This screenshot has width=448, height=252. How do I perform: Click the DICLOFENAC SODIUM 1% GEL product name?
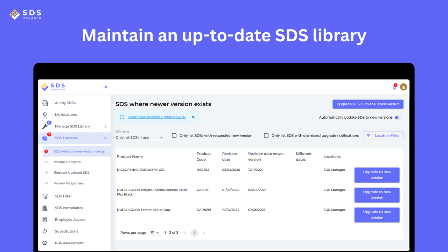click(141, 170)
